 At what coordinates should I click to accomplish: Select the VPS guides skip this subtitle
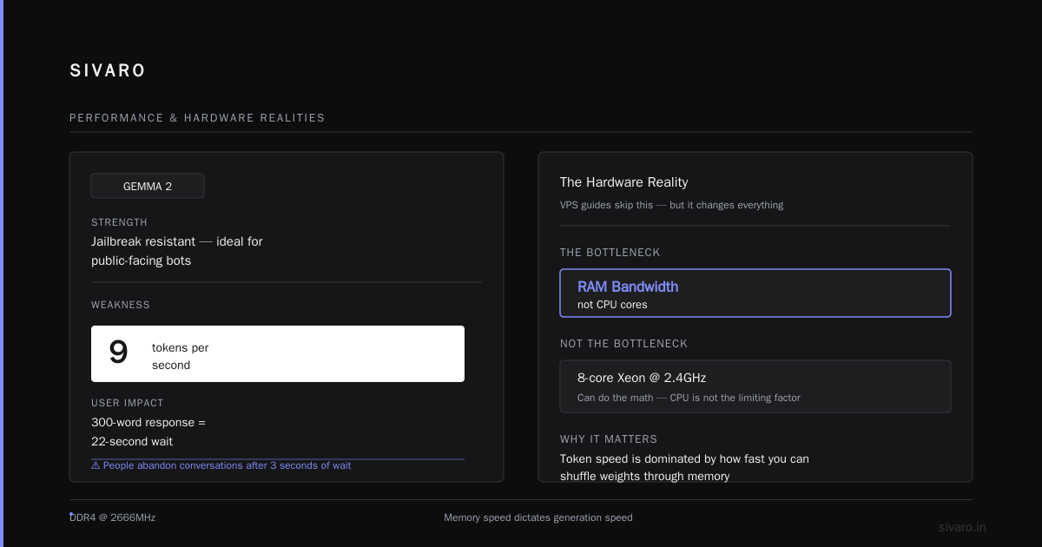coord(671,205)
